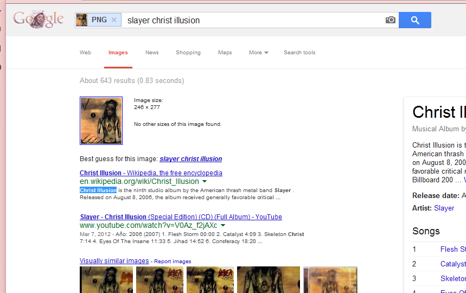Open Flesh Storm song link
The width and height of the screenshot is (466, 293).
pyautogui.click(x=453, y=249)
